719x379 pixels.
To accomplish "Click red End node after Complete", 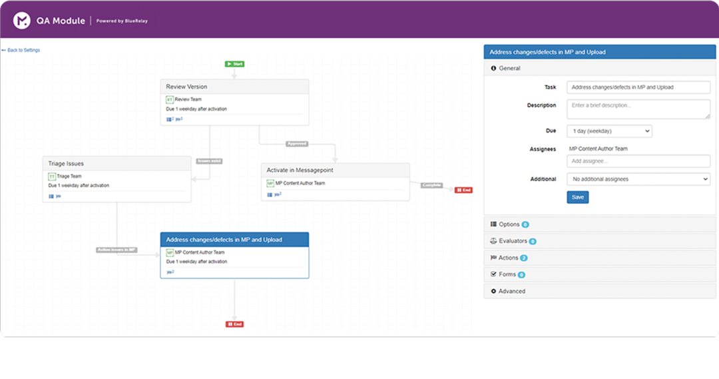I will (x=463, y=190).
